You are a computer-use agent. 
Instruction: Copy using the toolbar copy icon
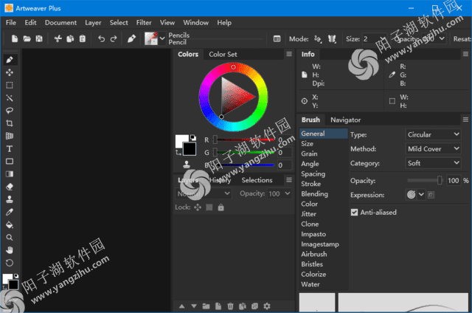(70, 39)
